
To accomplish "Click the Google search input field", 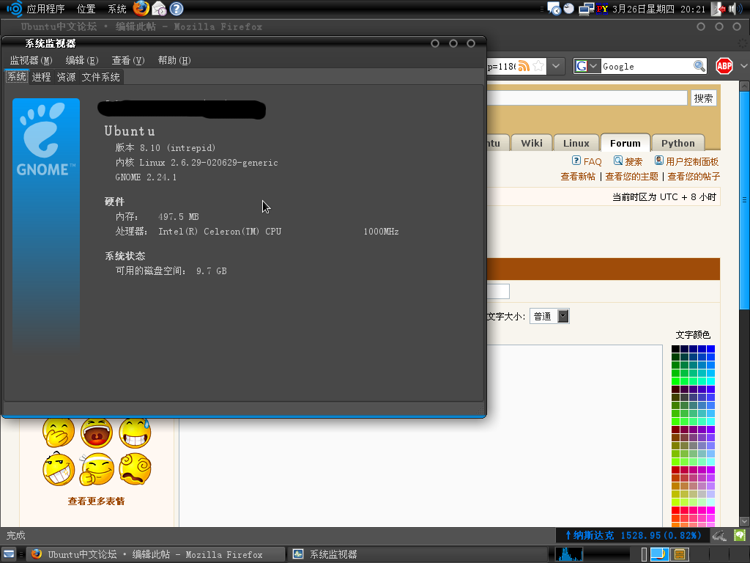I will 646,66.
